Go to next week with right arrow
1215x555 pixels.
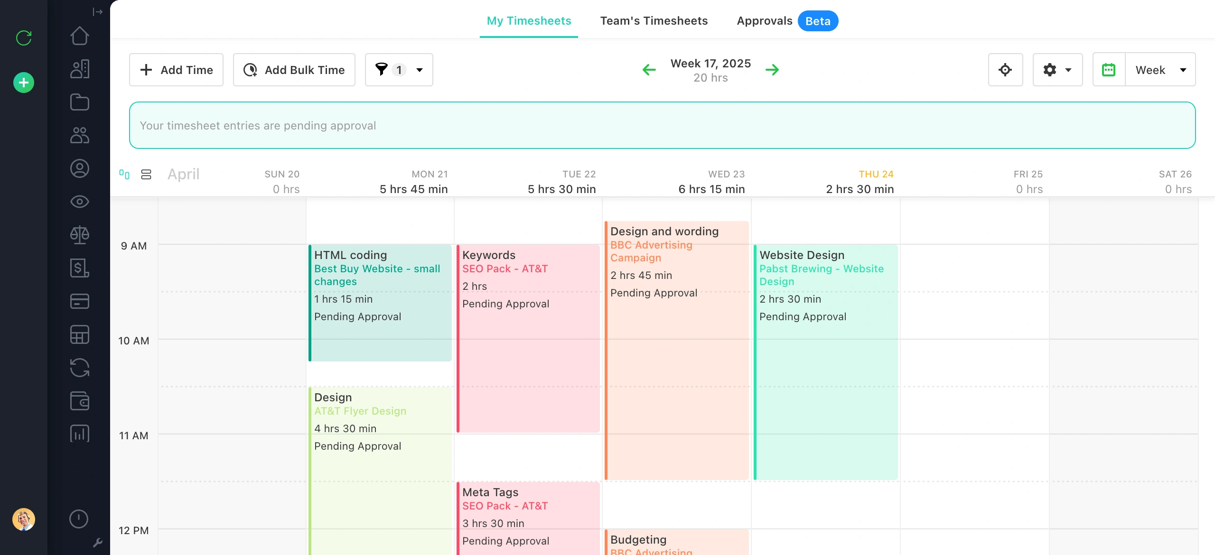pos(772,70)
